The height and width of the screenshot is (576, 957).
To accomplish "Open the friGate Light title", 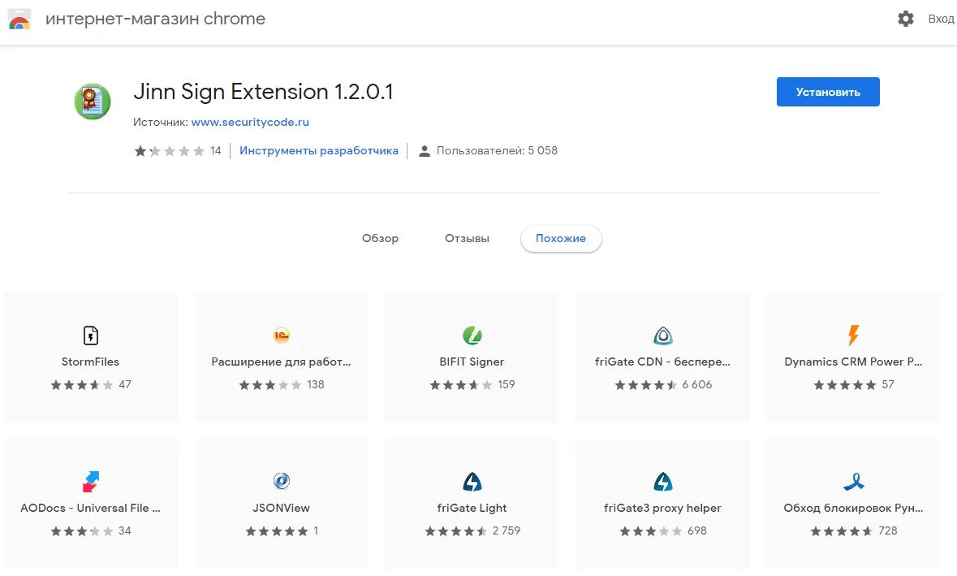I will [472, 509].
